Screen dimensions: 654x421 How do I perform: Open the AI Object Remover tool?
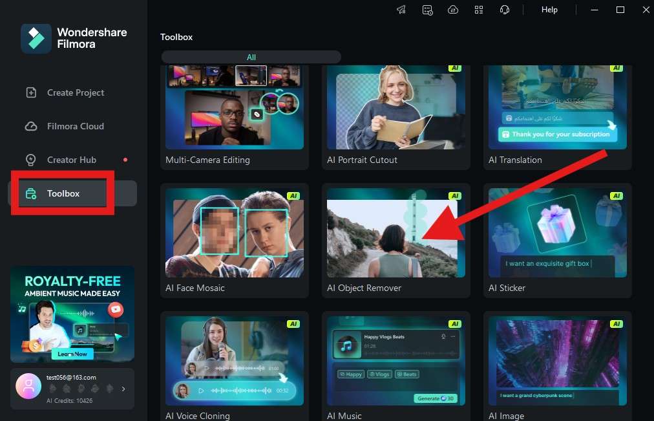pyautogui.click(x=396, y=241)
